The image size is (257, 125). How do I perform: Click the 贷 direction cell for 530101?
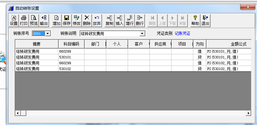200,57
